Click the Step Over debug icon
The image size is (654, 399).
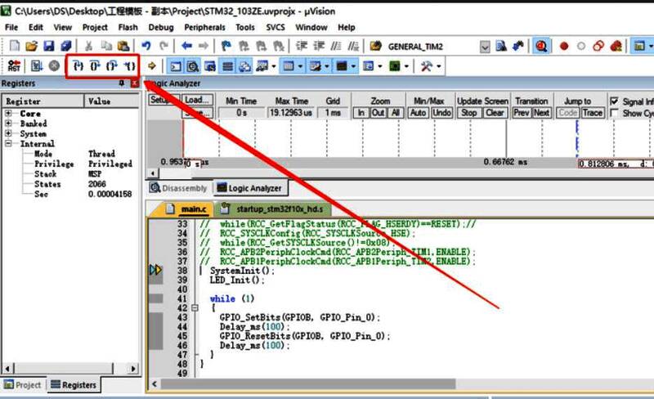tap(95, 65)
